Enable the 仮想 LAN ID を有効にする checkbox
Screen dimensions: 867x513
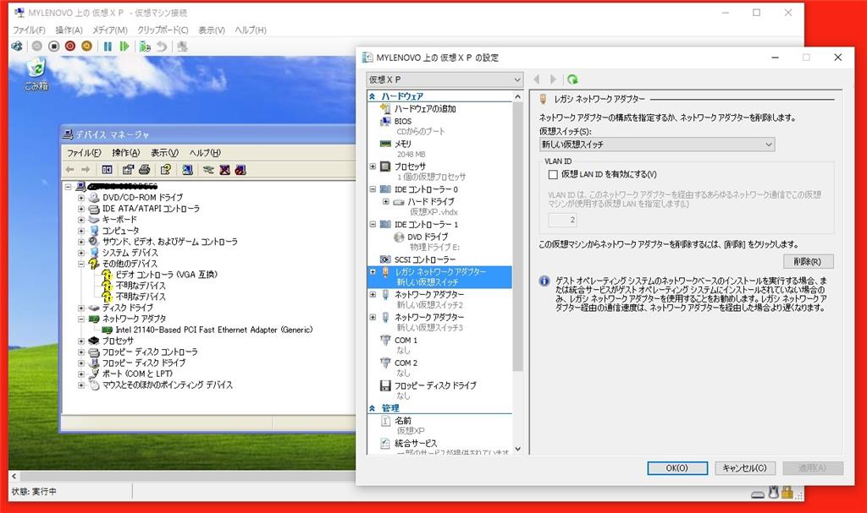(552, 174)
